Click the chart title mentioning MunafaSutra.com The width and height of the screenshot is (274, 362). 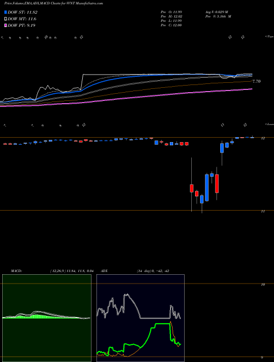pyautogui.click(x=54, y=3)
